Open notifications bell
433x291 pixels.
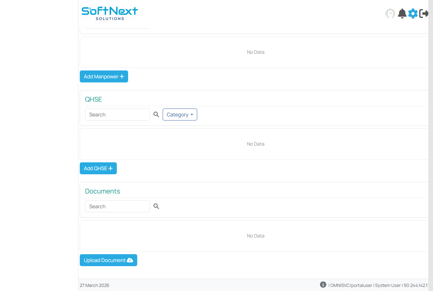402,14
